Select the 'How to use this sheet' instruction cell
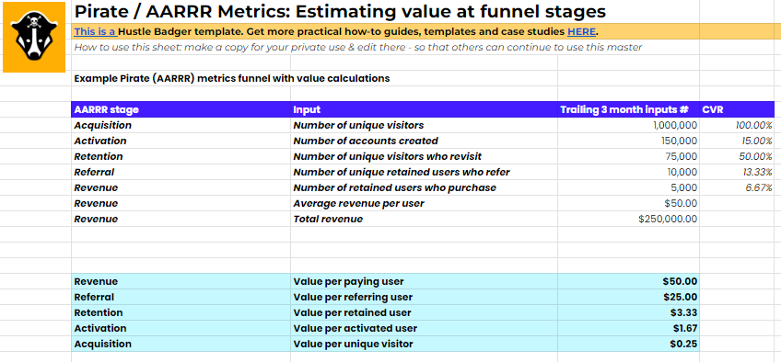781x362 pixels. pos(386,47)
